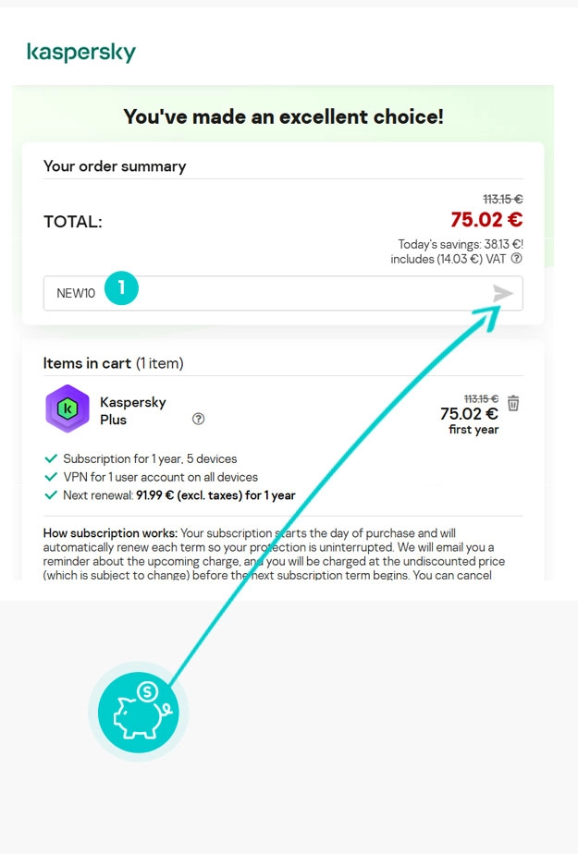The width and height of the screenshot is (578, 854).
Task: Click the Your order summary heading
Action: [x=115, y=166]
